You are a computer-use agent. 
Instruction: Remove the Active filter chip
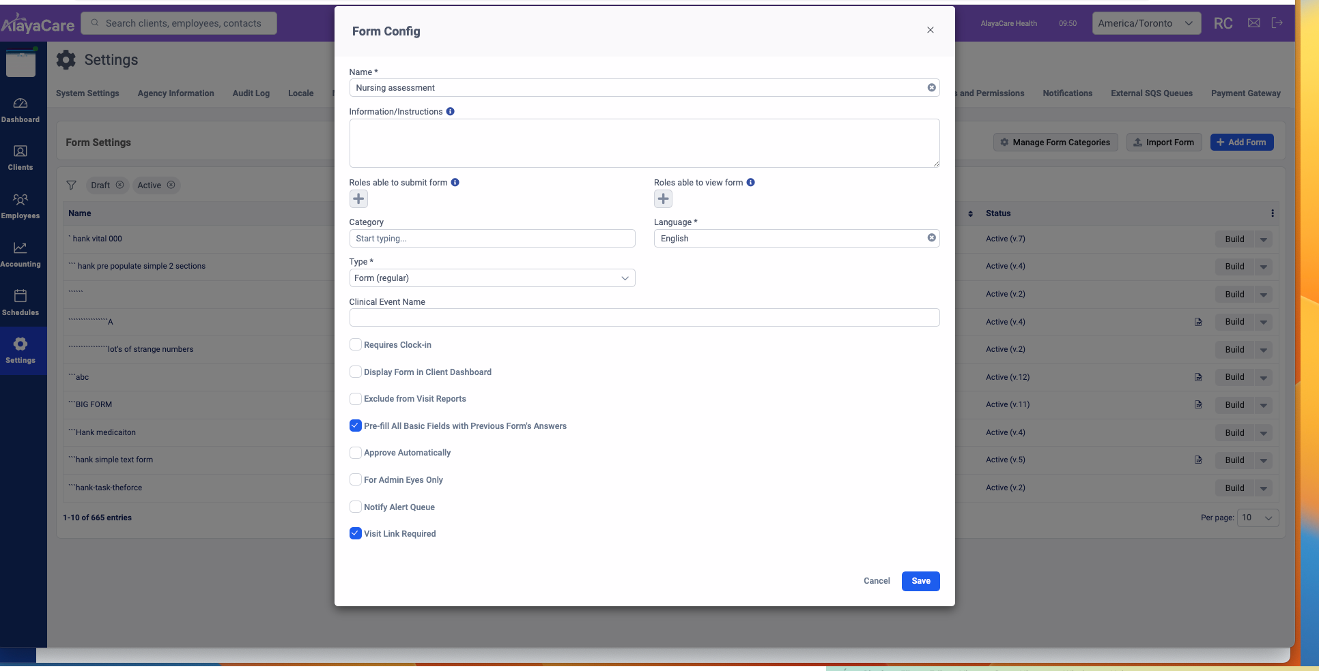pos(171,185)
